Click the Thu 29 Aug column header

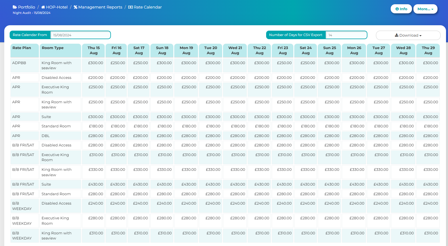click(428, 51)
